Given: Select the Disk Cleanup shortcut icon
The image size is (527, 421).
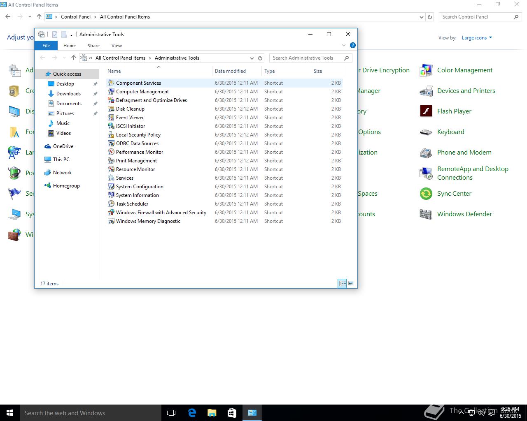Looking at the screenshot, I should (111, 109).
